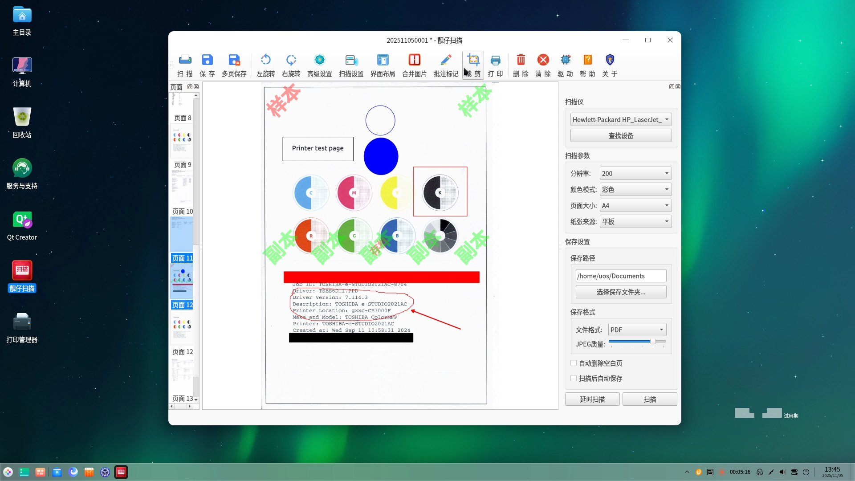Rotate image left with 左旋转
Viewport: 855px width, 481px height.
coord(266,65)
